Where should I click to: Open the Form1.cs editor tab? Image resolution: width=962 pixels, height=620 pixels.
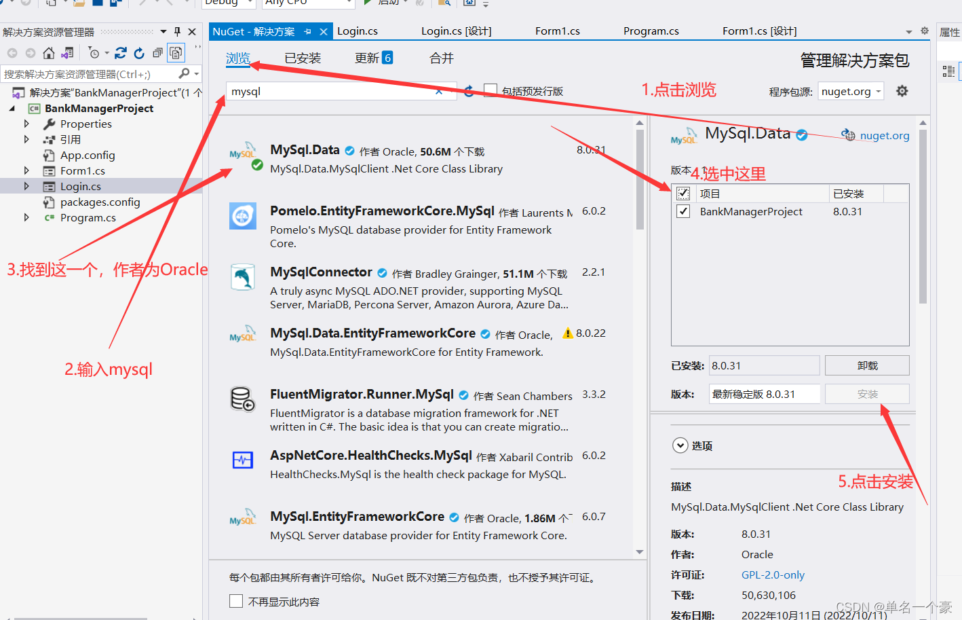[558, 31]
